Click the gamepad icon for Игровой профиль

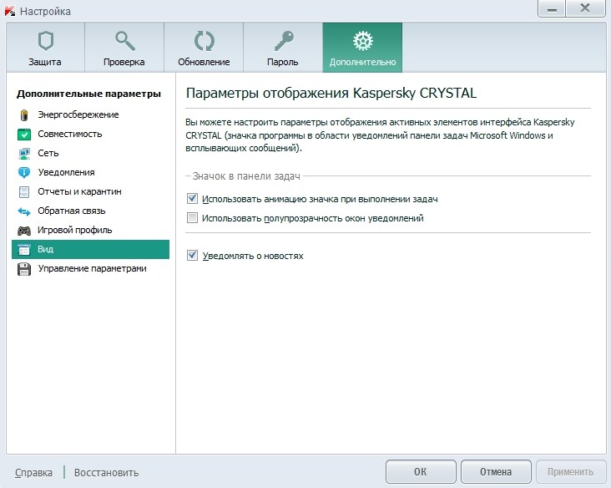[x=23, y=231]
